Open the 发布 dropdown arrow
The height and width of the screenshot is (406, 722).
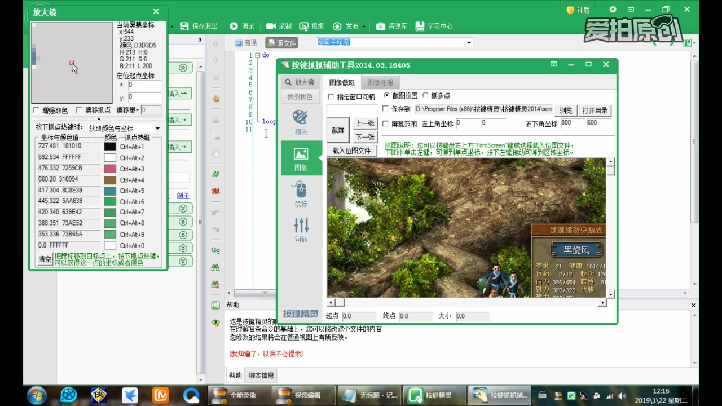coord(364,27)
